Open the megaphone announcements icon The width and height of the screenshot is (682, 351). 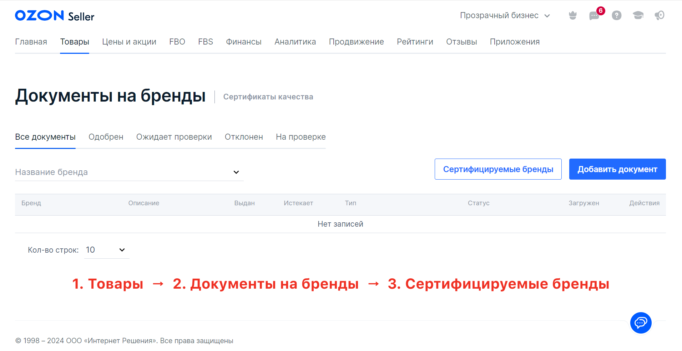tap(660, 15)
